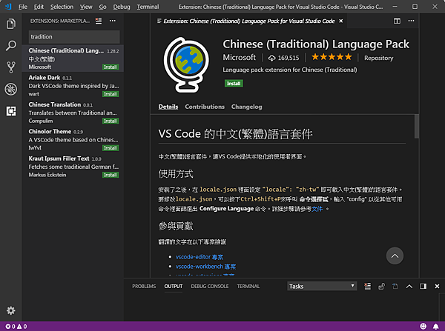Click the errors and warnings status indicator
445x331 pixels.
coord(16,327)
